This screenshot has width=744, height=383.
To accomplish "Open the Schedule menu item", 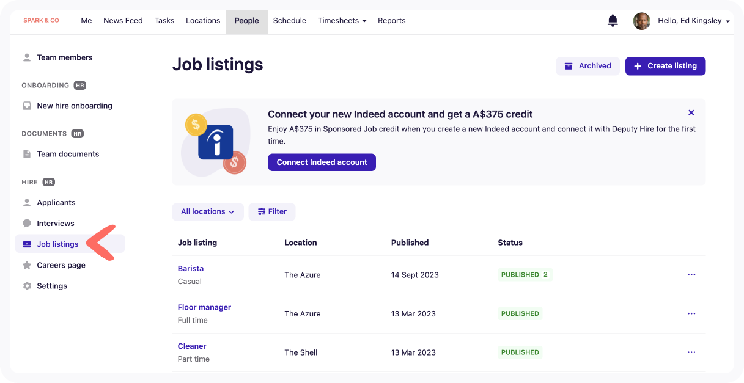I will tap(289, 20).
